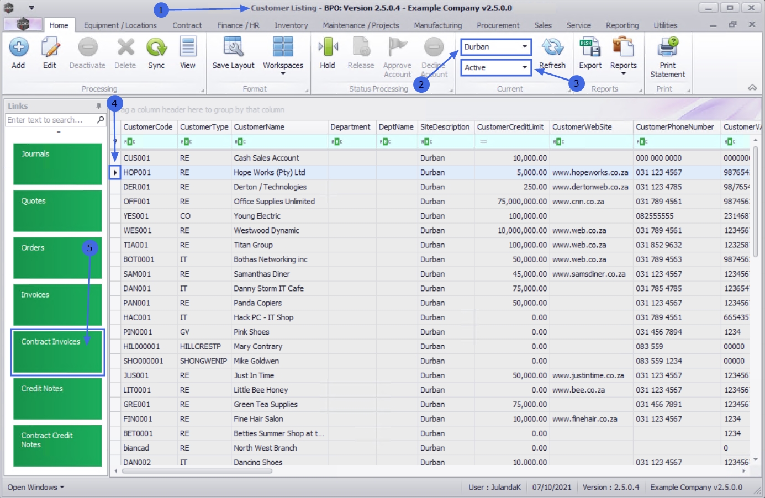Click the Sync icon
This screenshot has width=765, height=498.
click(156, 48)
